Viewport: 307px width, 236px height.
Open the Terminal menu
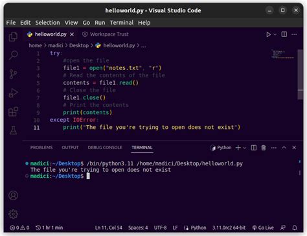[x=122, y=23]
